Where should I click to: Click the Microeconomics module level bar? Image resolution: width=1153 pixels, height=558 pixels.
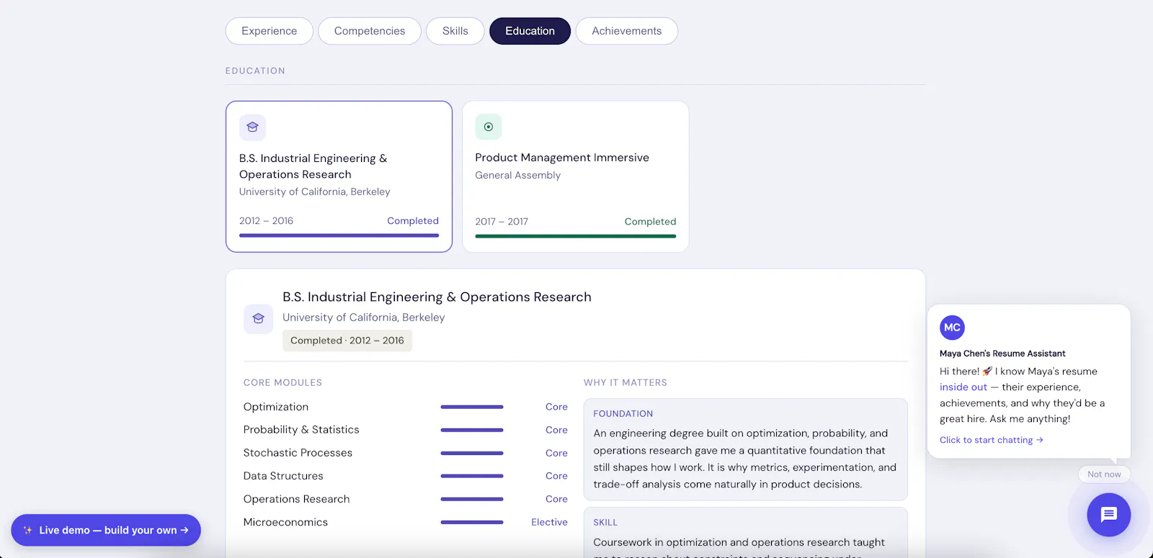click(472, 522)
